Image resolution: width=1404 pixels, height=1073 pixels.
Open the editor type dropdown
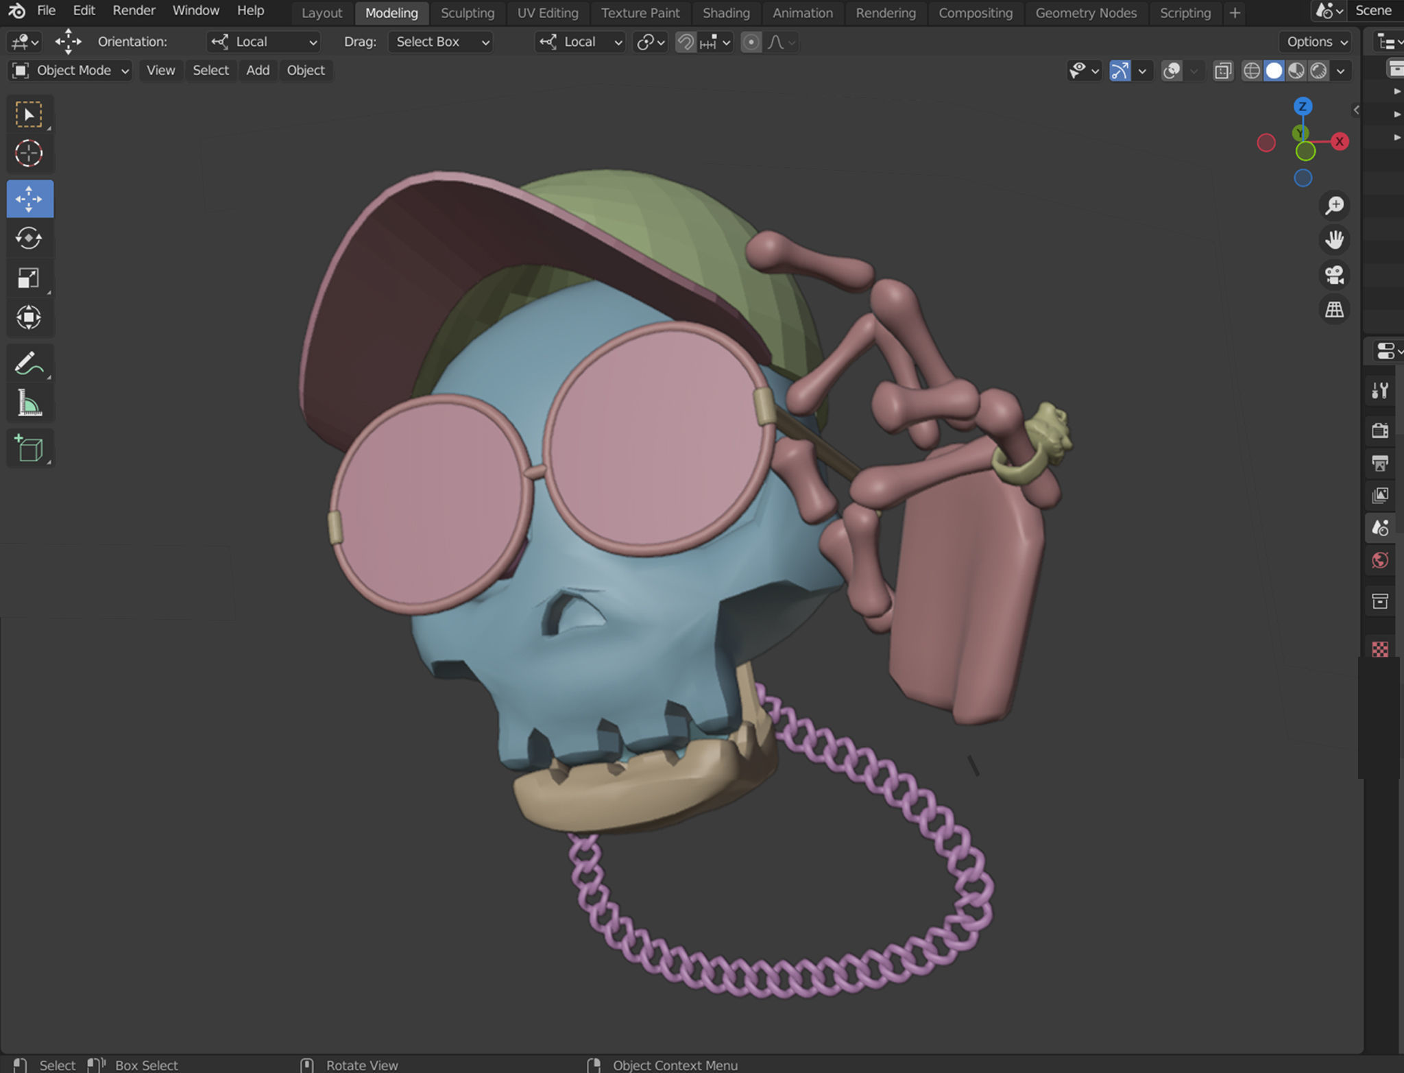point(25,42)
